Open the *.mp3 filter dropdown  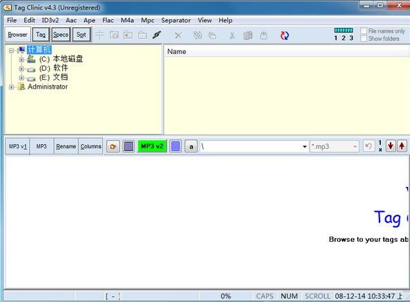(x=355, y=146)
